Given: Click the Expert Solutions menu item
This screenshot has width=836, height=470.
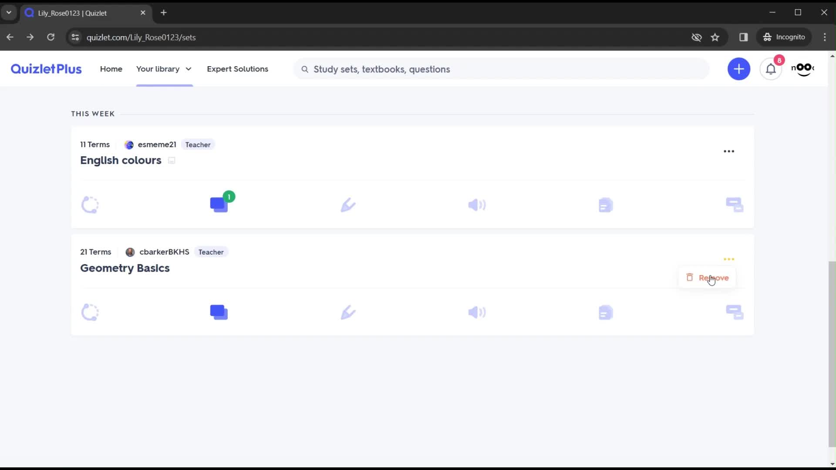Looking at the screenshot, I should [x=237, y=69].
